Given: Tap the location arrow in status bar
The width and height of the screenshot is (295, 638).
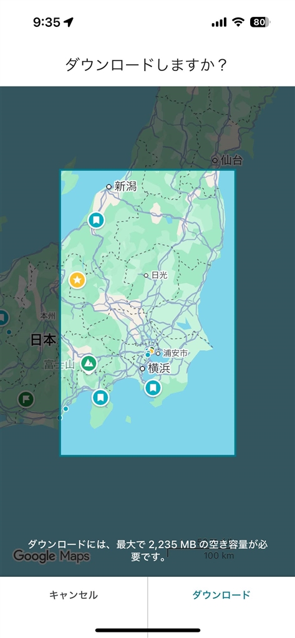Looking at the screenshot, I should [69, 22].
